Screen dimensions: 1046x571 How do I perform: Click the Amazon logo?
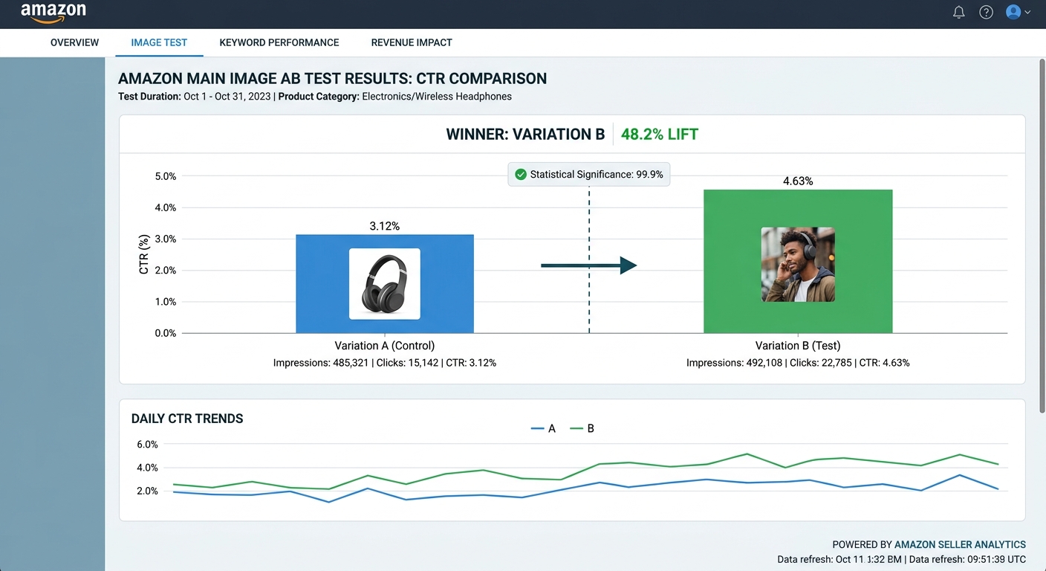click(53, 13)
